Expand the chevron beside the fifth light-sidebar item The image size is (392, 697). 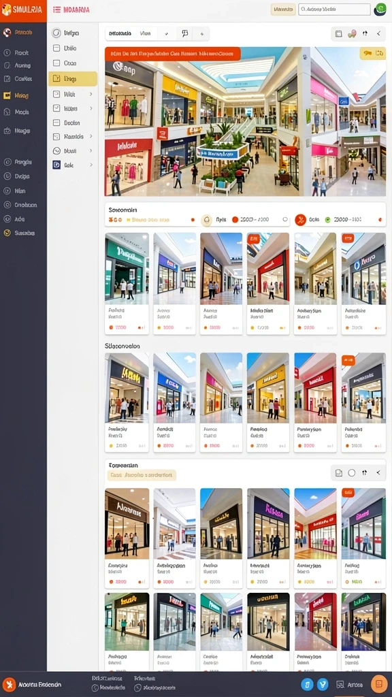[91, 94]
